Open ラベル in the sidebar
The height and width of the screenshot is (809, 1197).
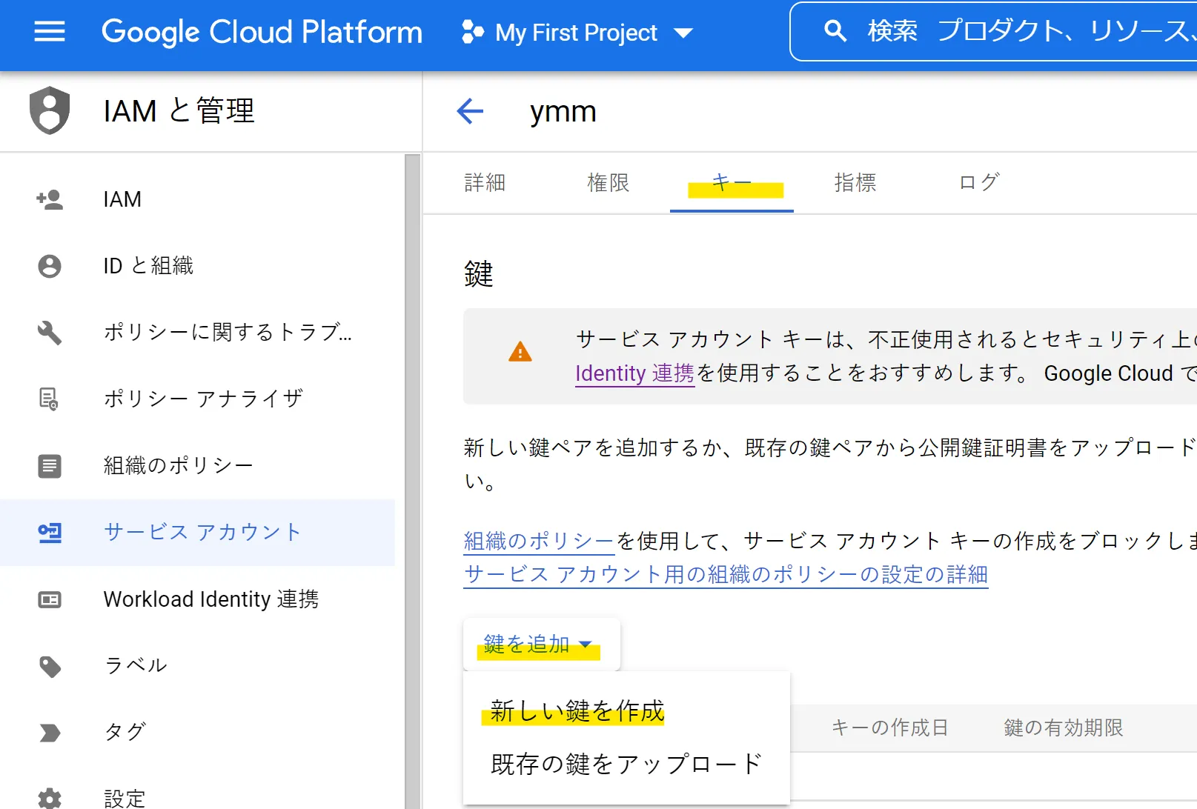pyautogui.click(x=197, y=666)
